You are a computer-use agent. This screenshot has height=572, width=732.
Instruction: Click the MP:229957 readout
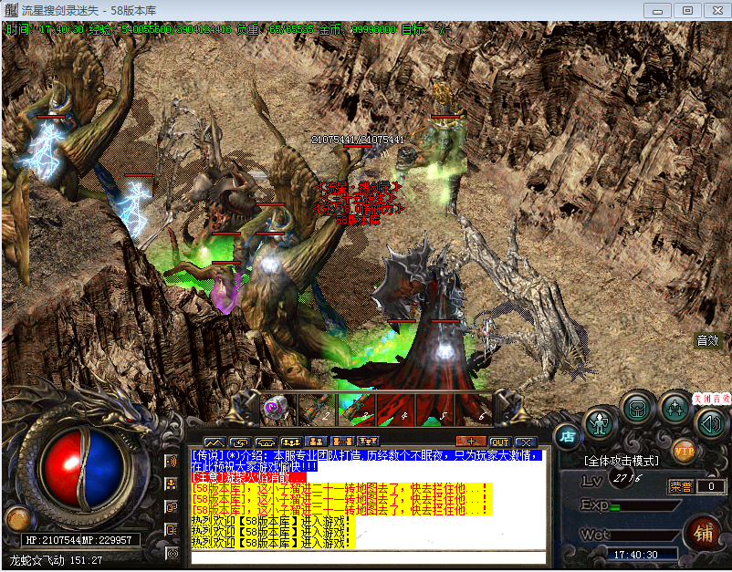[109, 540]
